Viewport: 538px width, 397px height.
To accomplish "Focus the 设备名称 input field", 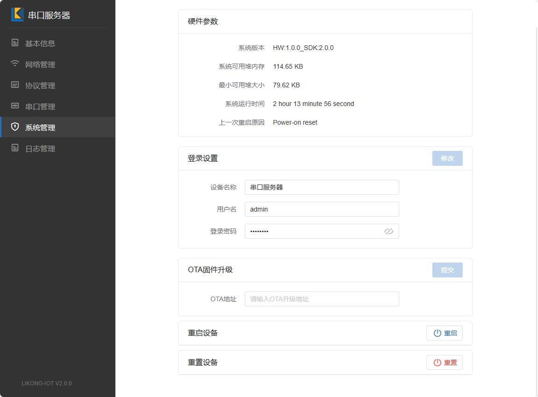I will [322, 187].
